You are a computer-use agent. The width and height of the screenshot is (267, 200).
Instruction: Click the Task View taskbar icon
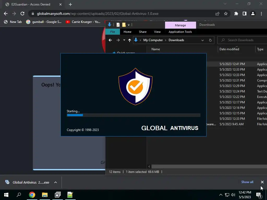tap(58, 195)
